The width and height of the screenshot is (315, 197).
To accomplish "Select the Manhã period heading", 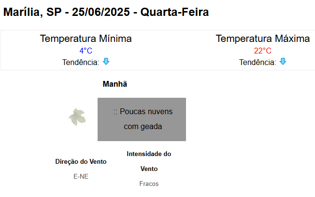I will [x=115, y=84].
